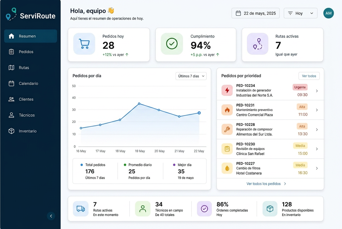The width and height of the screenshot is (342, 229).
Task: Click the 22 May highlighted chart point
Action: tap(199, 113)
